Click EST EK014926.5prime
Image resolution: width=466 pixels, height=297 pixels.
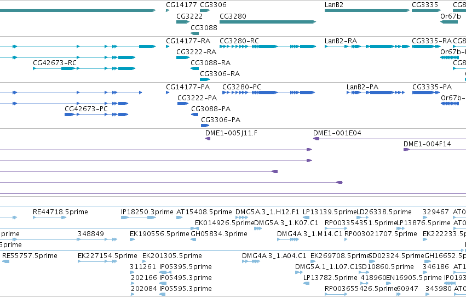tap(197, 229)
